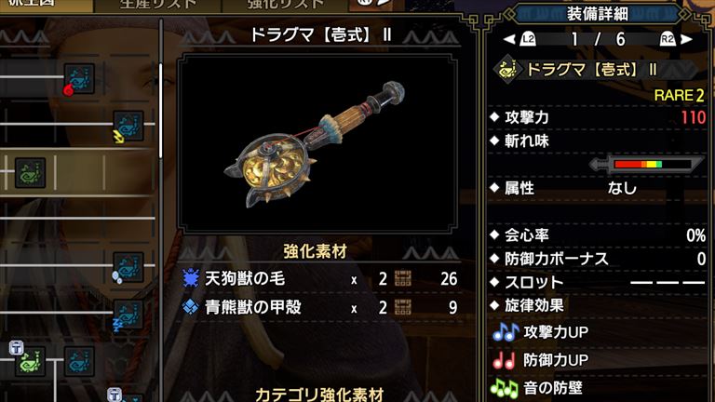
Task: Select the 青熊獣の甲殻 material row
Action: (x=319, y=307)
